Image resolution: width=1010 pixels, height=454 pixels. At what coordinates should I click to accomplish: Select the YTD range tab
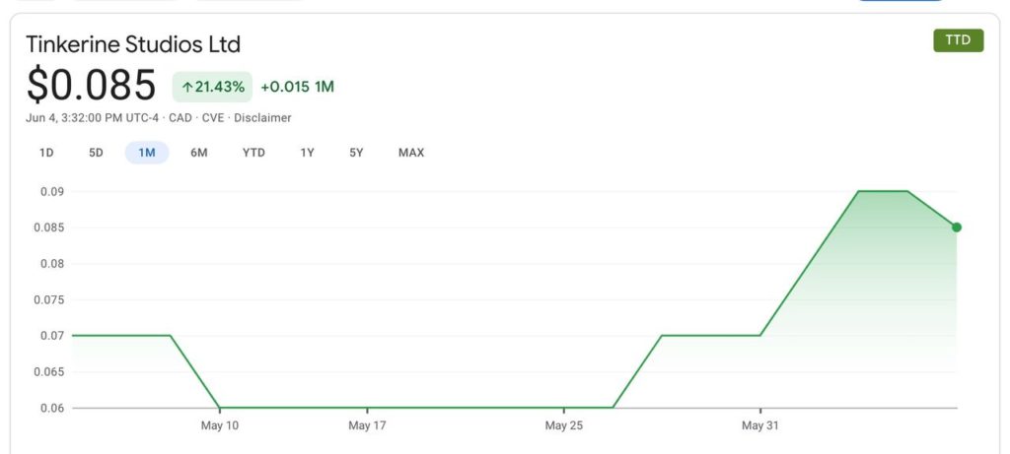[253, 153]
